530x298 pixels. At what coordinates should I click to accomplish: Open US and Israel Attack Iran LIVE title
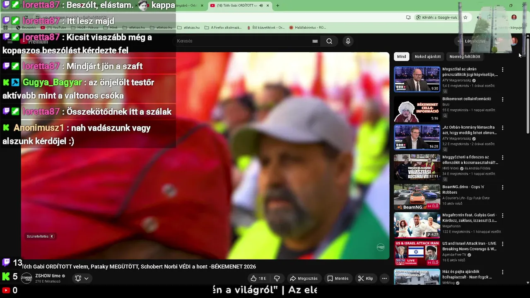coord(470,246)
